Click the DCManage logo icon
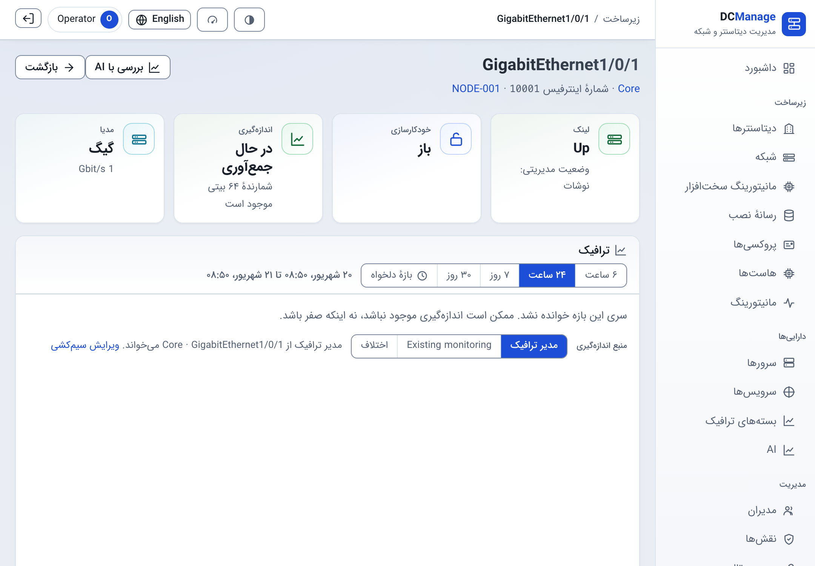Viewport: 815px width, 566px height. 794,24
